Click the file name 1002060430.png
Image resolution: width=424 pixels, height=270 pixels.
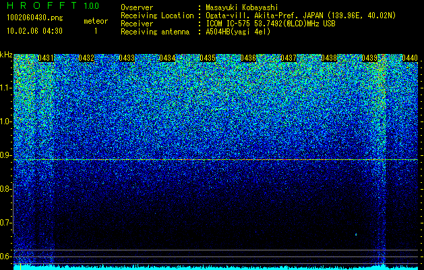click(35, 18)
